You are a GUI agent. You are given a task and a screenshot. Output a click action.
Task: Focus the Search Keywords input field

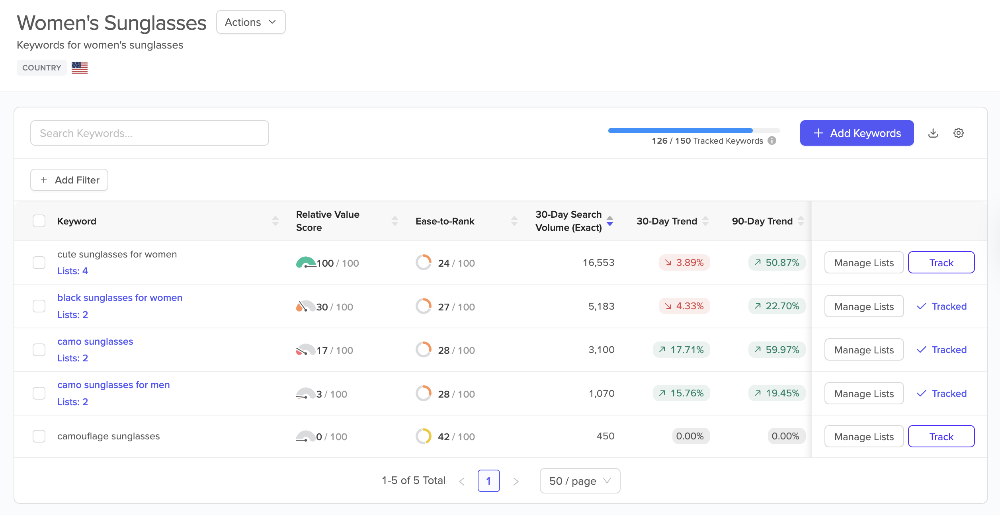[150, 133]
